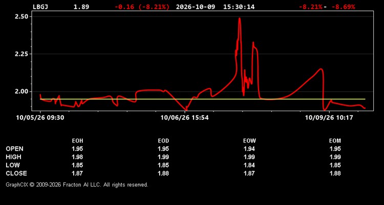Click the OPEN row label
The width and height of the screenshot is (384, 205).
(x=15, y=149)
